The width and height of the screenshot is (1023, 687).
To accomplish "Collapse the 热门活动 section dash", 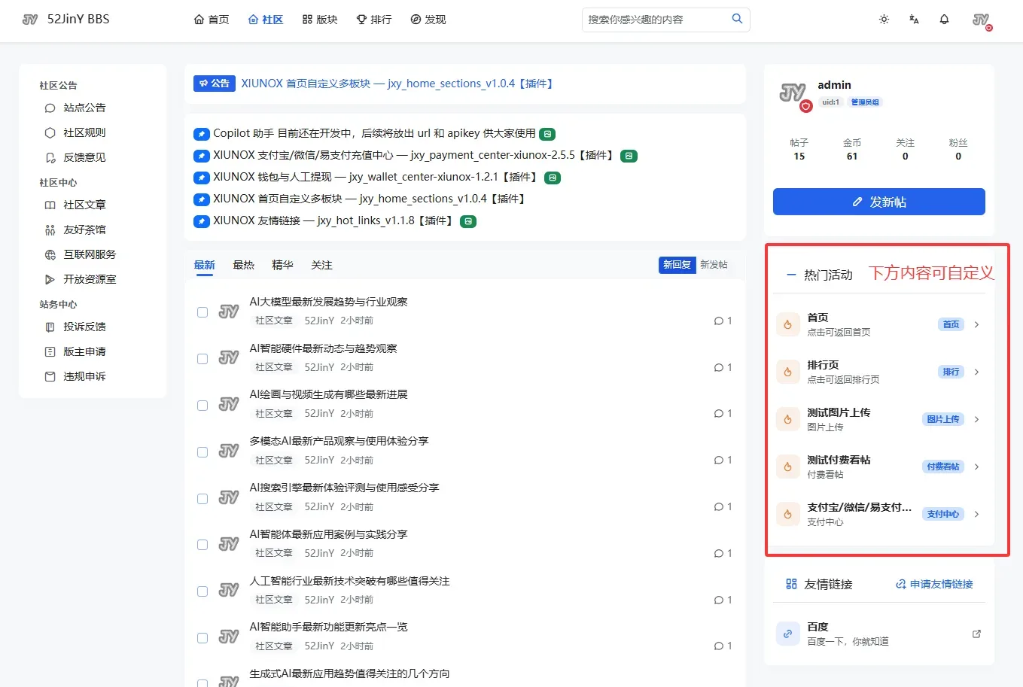I will point(791,275).
